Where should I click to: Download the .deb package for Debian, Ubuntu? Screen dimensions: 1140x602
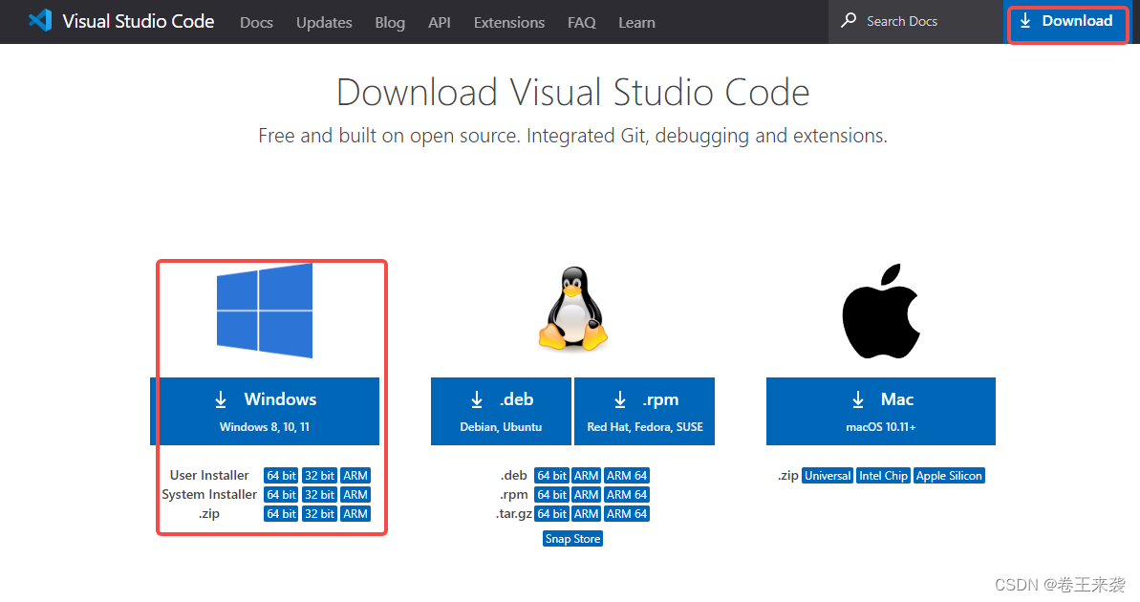pyautogui.click(x=501, y=411)
